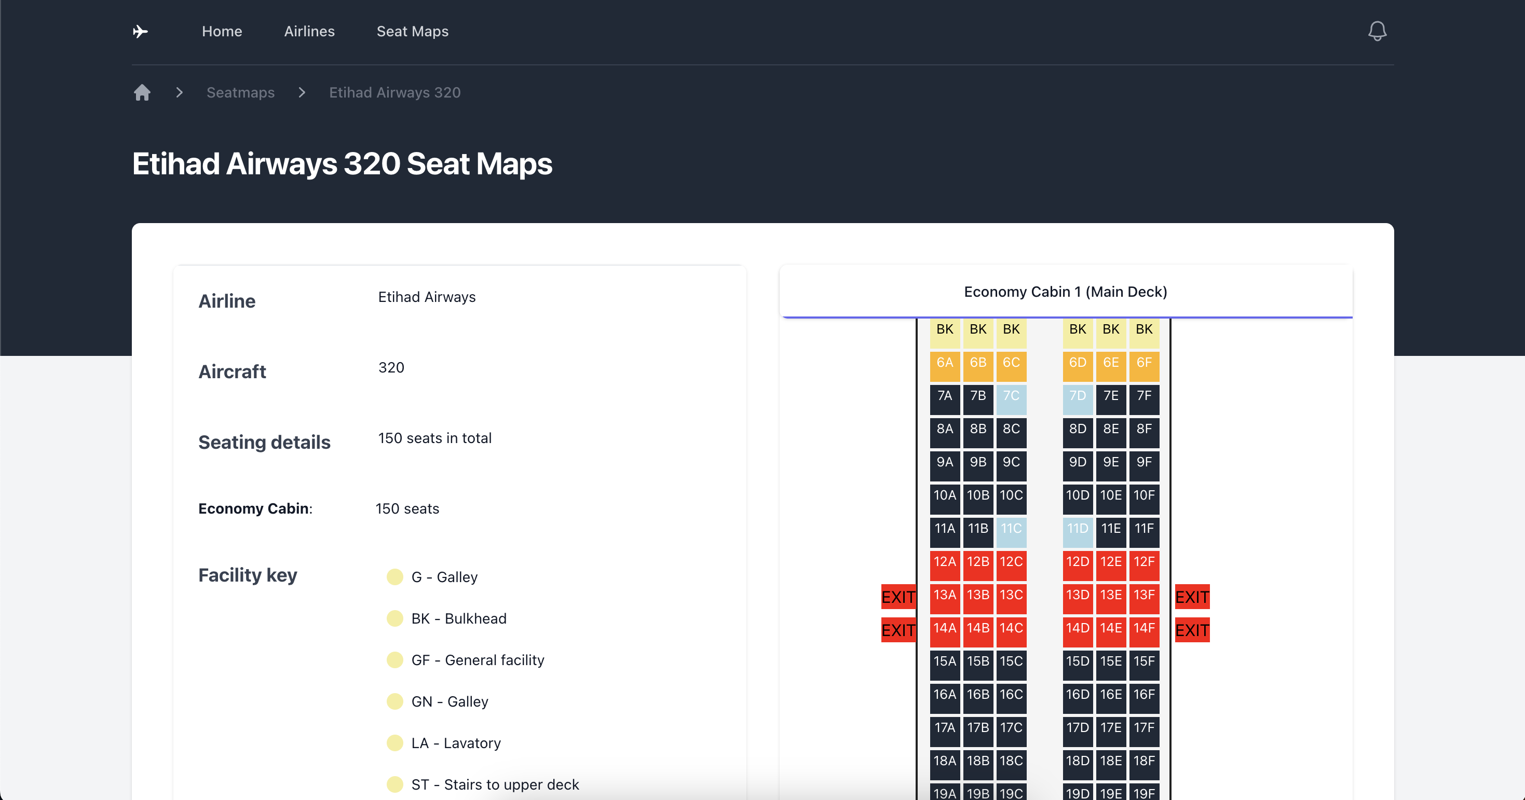Open the Home nav item

coord(222,31)
